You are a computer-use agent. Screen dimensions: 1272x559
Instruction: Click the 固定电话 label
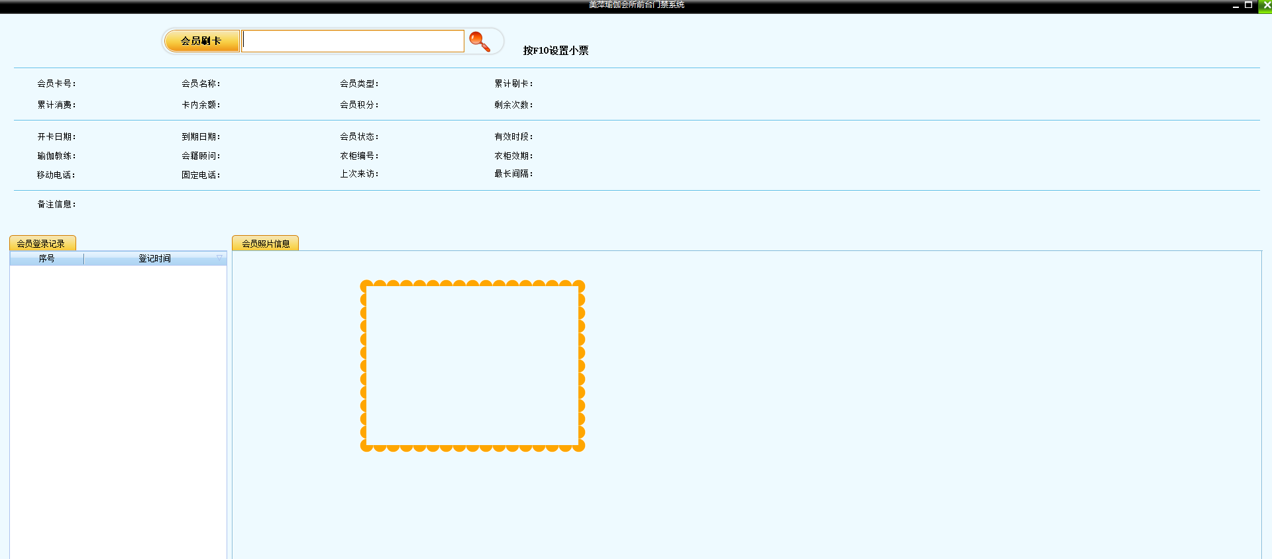click(201, 175)
